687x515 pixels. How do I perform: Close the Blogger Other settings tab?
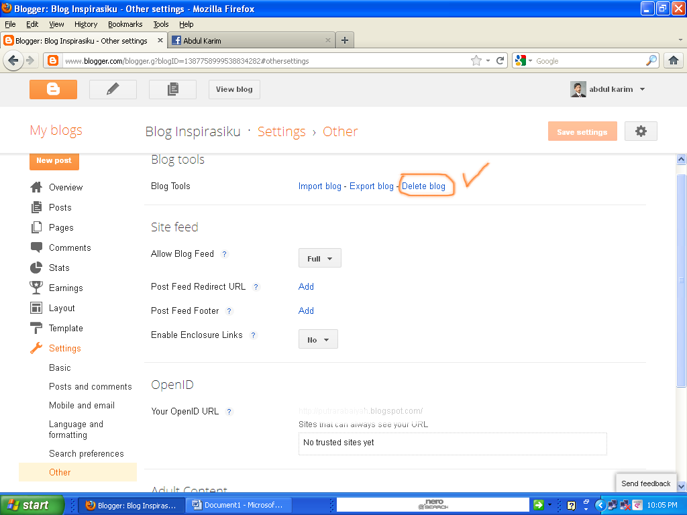(160, 40)
